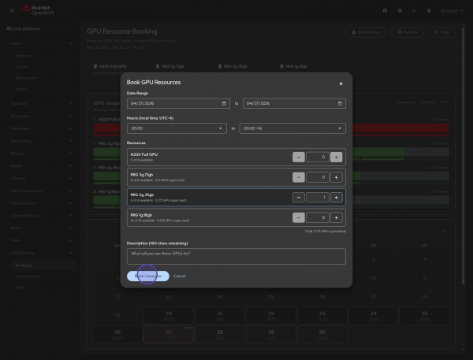Viewport: 473px width, 360px height.
Task: Decrease MIG 3g.71gb count
Action: (x=299, y=177)
